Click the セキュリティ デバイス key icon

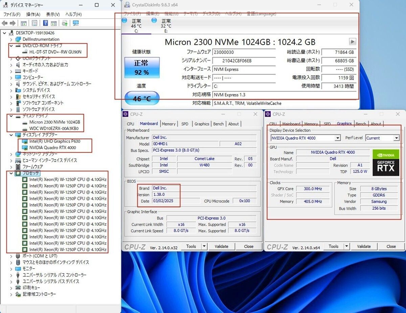pyautogui.click(x=18, y=97)
